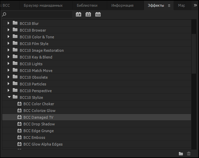This screenshot has height=158, width=199.
Task: Expand BCC10 Browser folder
Action: (8, 30)
